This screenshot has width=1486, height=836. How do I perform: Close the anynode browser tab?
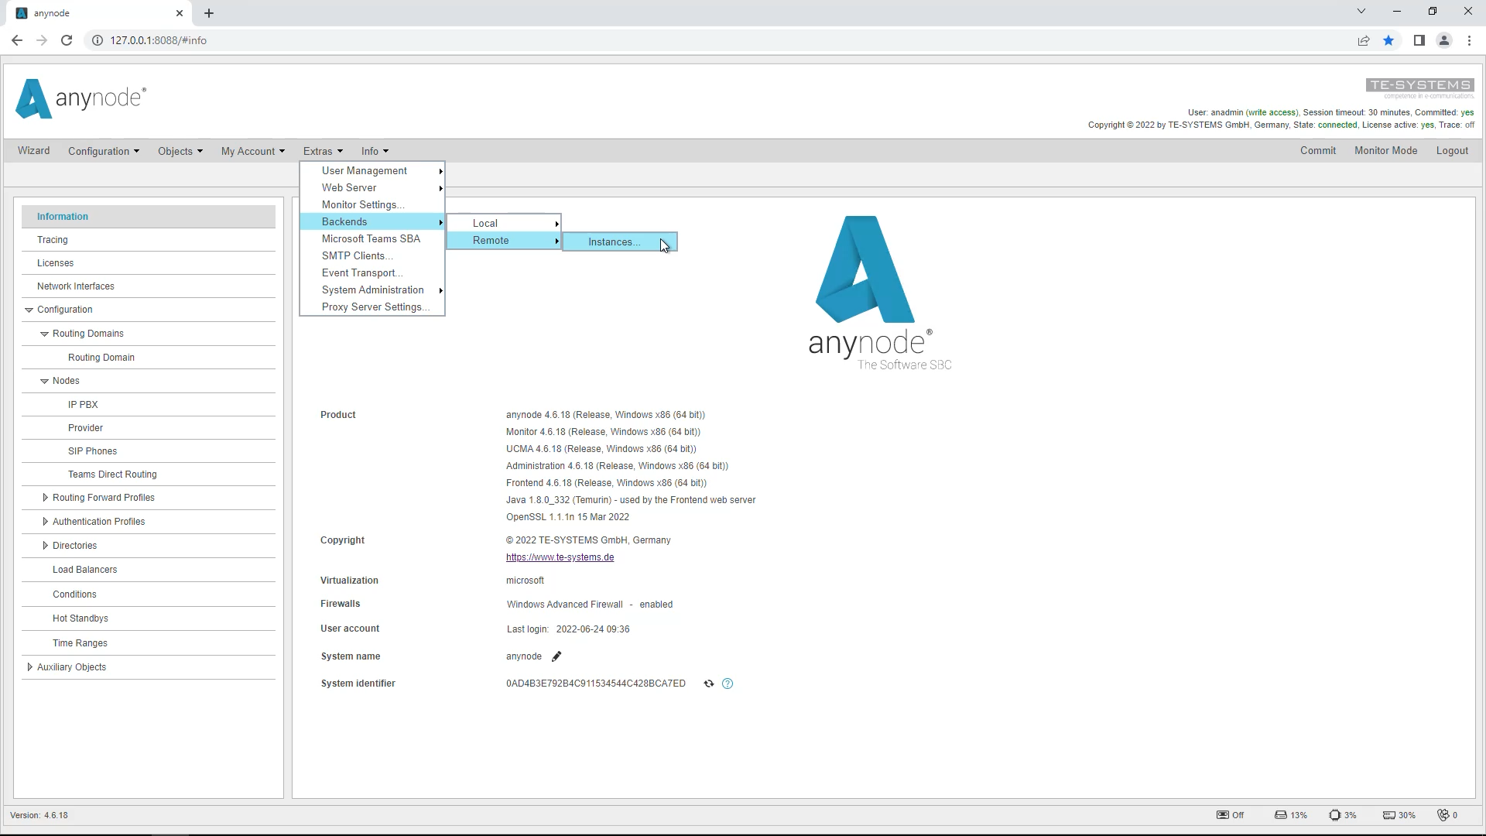pos(179,13)
